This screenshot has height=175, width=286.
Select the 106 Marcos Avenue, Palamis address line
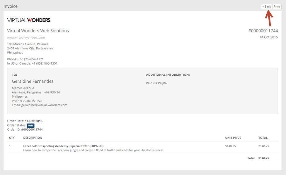[x=28, y=44]
